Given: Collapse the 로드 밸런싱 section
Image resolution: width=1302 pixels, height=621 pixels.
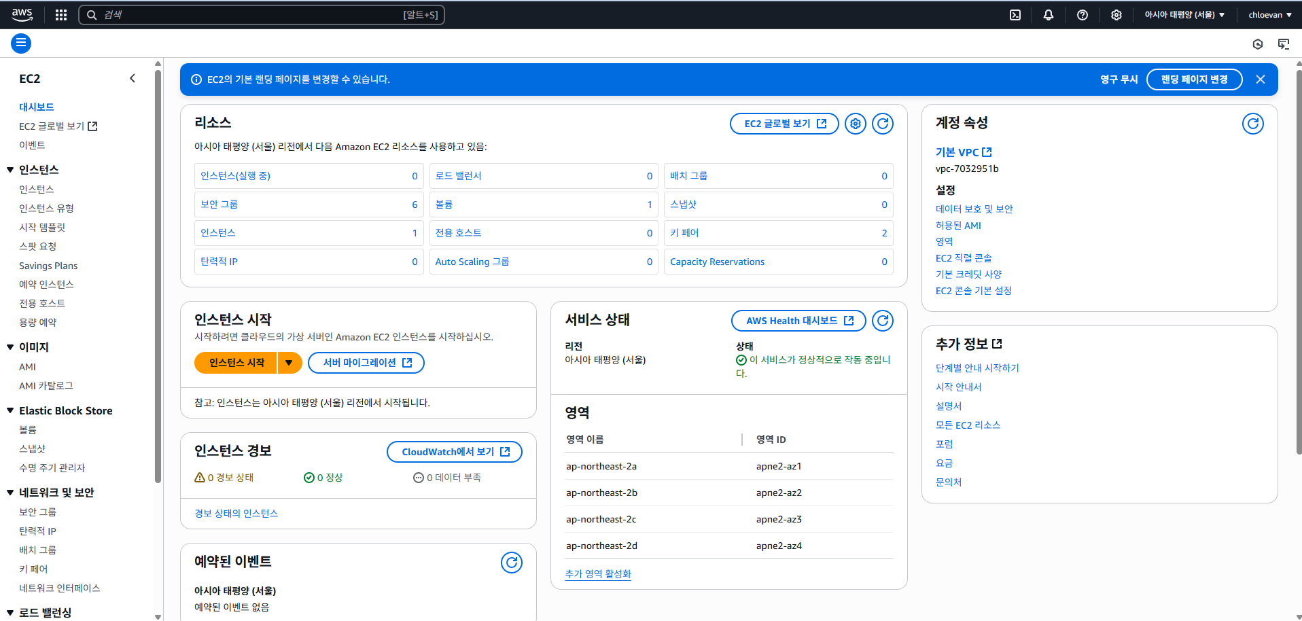Looking at the screenshot, I should pyautogui.click(x=10, y=613).
